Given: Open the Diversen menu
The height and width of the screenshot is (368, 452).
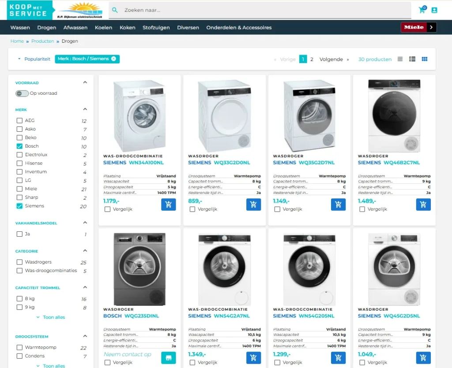Looking at the screenshot, I should (x=188, y=28).
